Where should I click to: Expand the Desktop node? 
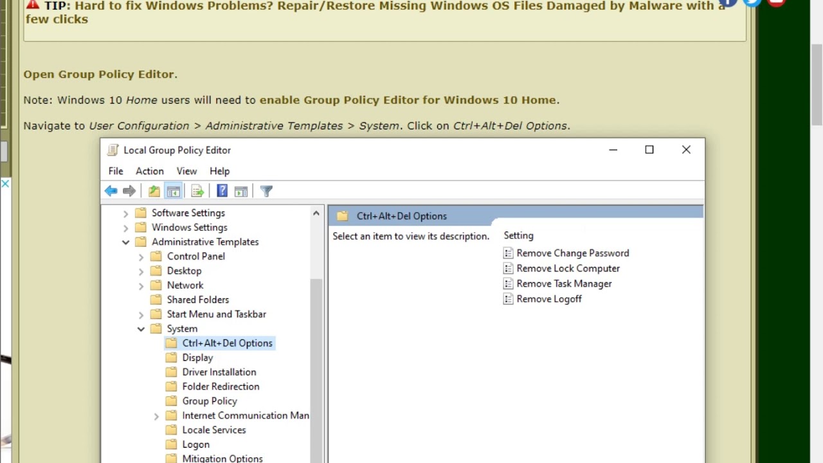pyautogui.click(x=141, y=271)
